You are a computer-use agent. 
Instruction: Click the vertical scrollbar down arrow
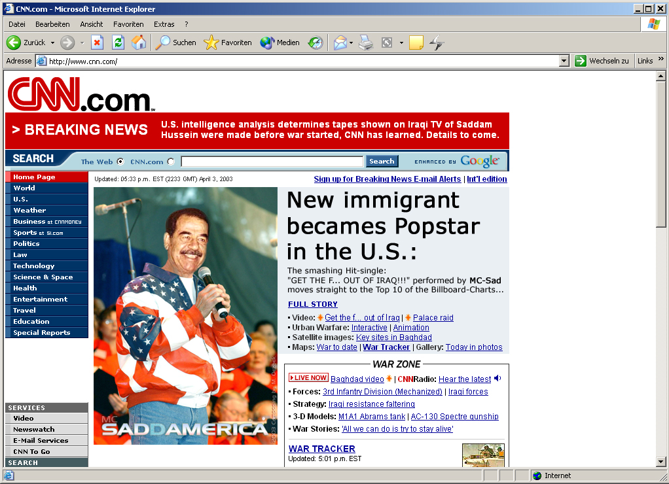click(x=660, y=461)
